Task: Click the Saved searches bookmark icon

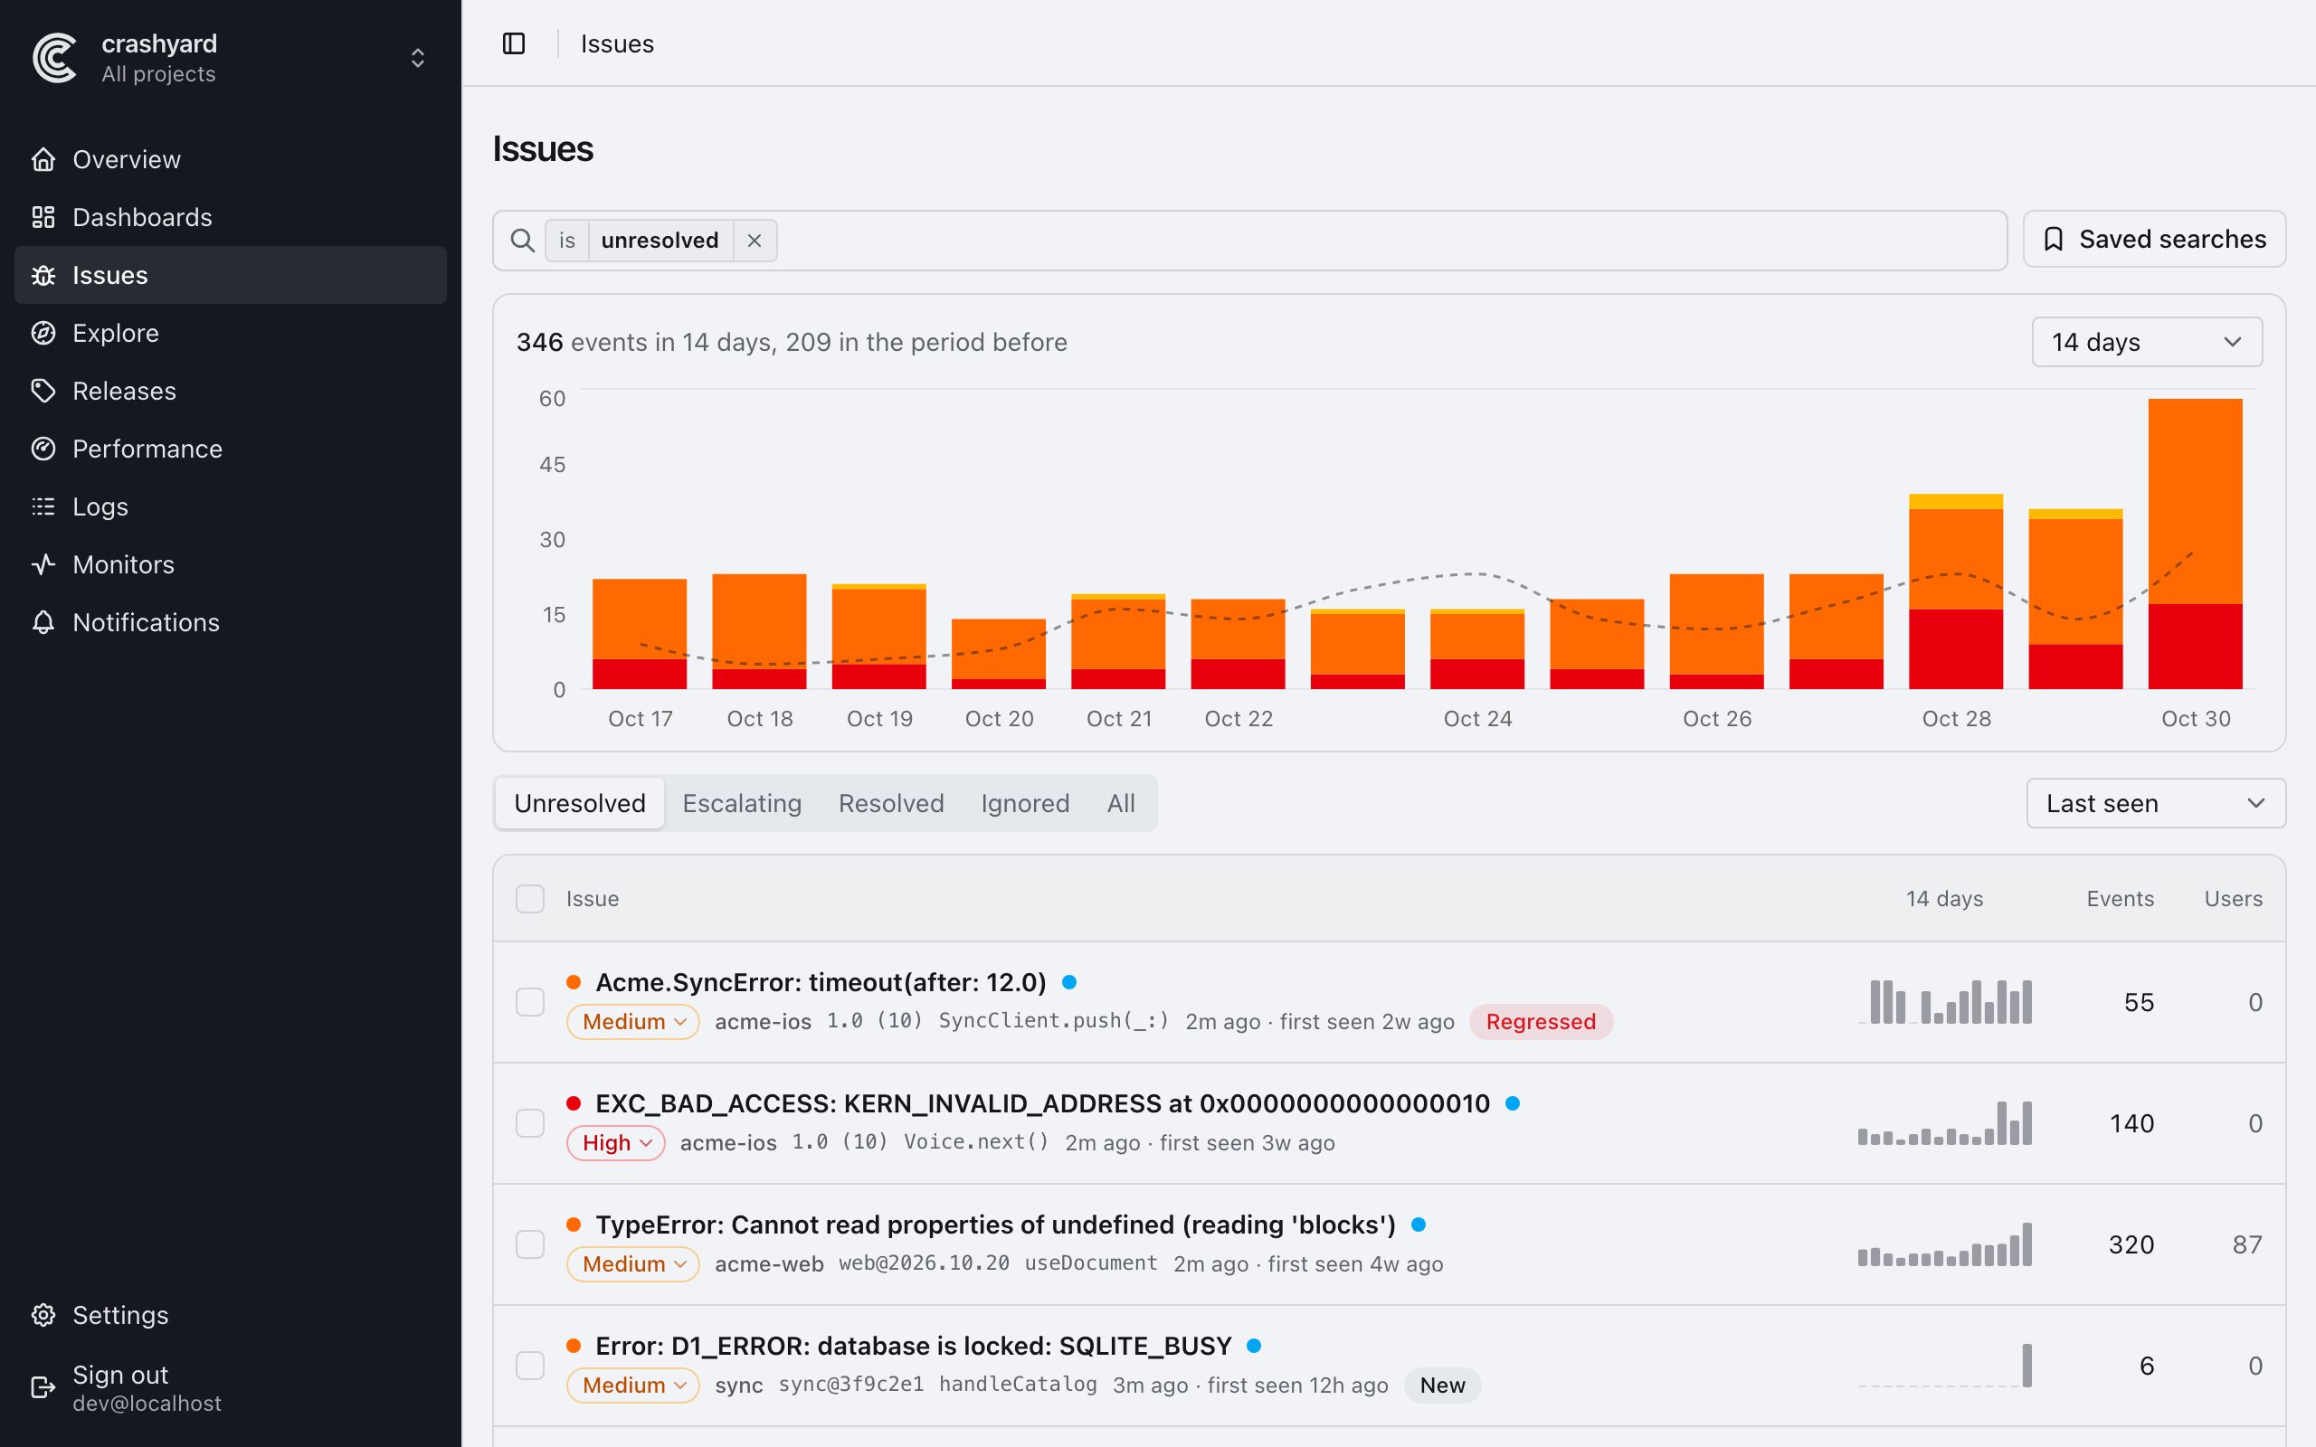Action: point(2054,240)
